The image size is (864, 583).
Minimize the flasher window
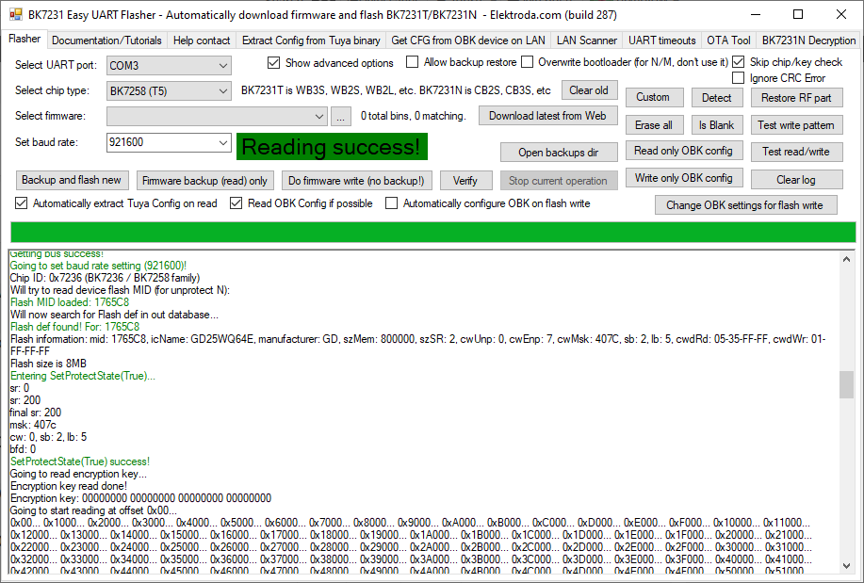point(756,15)
